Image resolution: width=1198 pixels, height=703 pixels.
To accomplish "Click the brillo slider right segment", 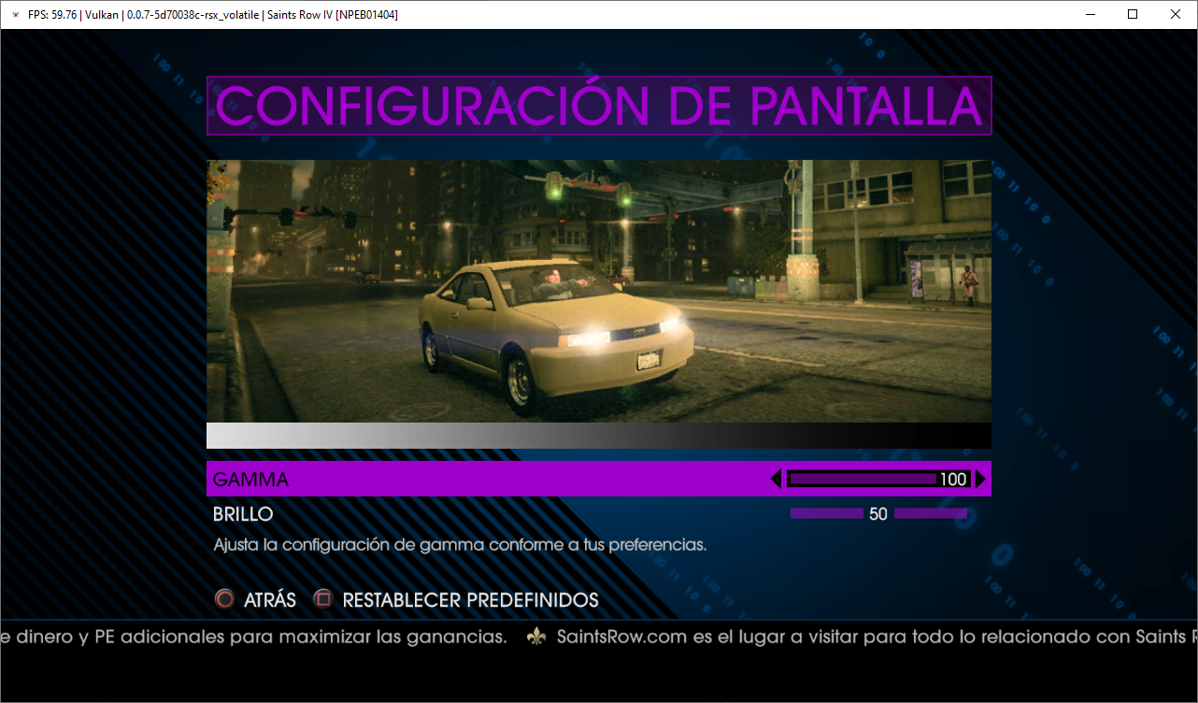I will pyautogui.click(x=931, y=513).
